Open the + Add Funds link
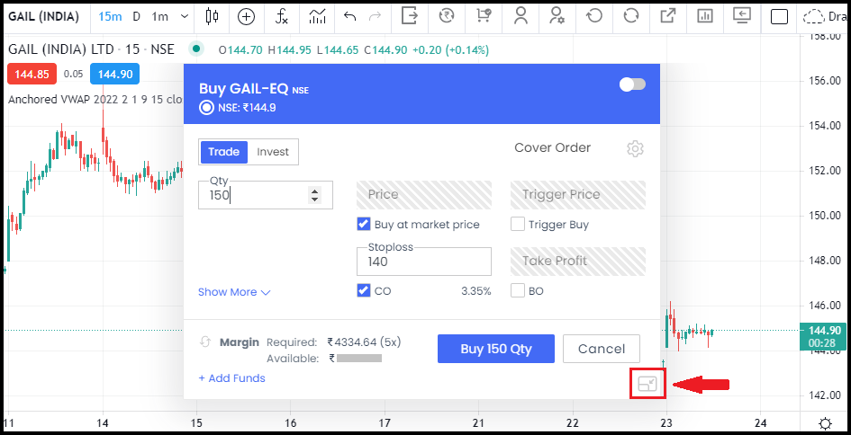Image resolution: width=851 pixels, height=435 pixels. (x=231, y=378)
